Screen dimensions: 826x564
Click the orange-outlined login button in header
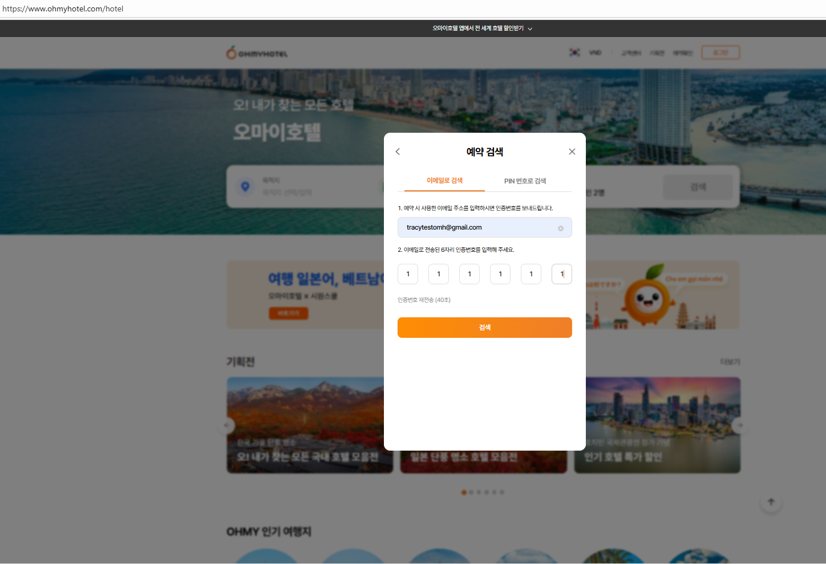720,53
